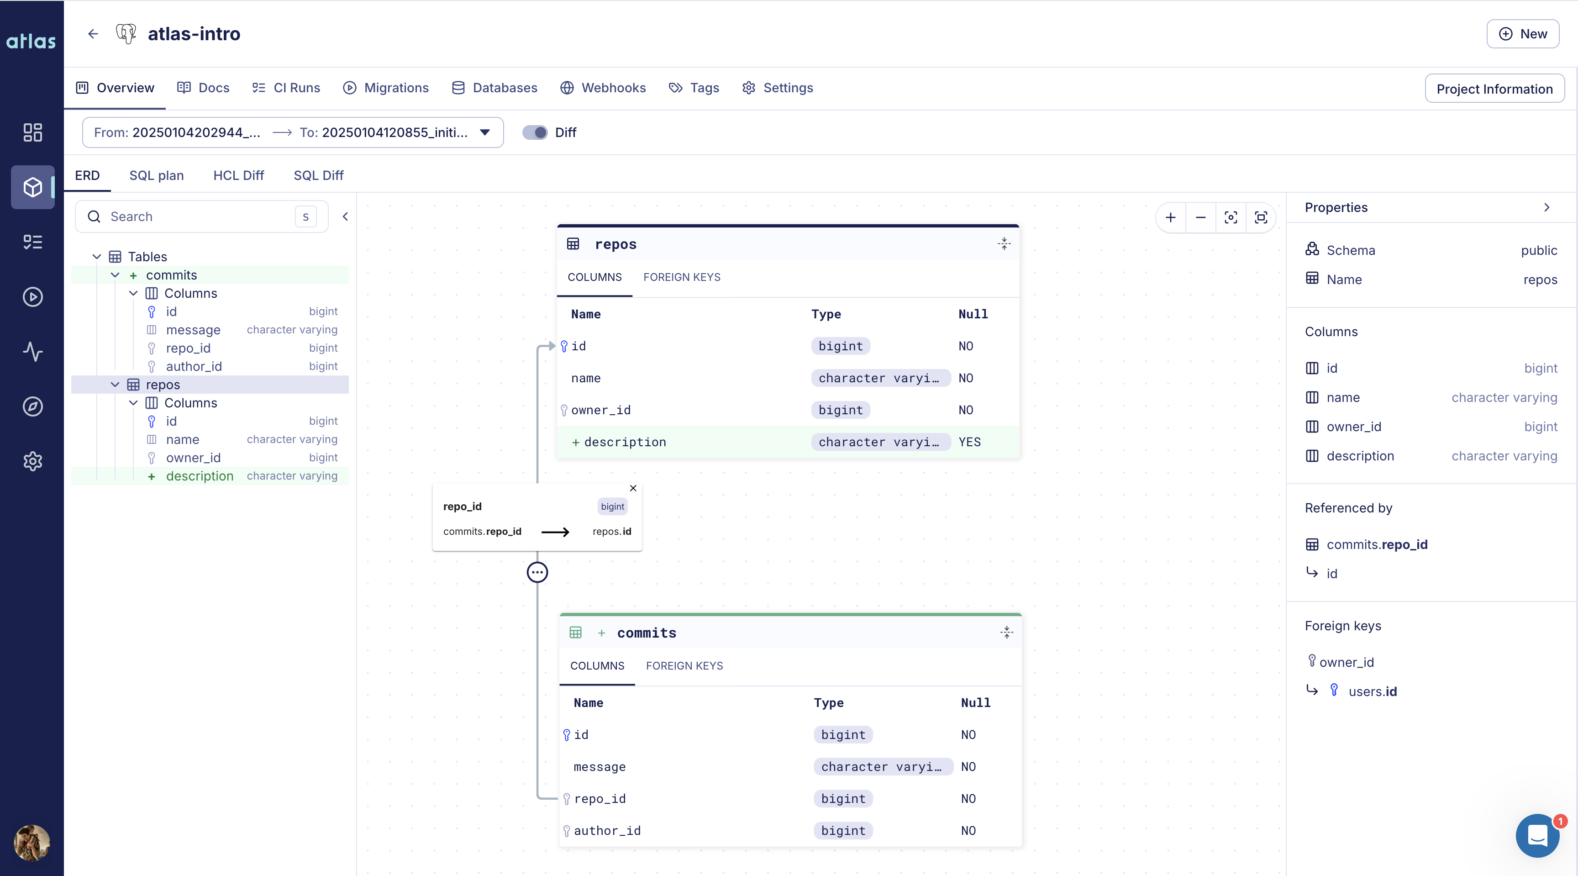1578x876 pixels.
Task: Open the dashboard grid icon in sidebar
Action: (32, 132)
